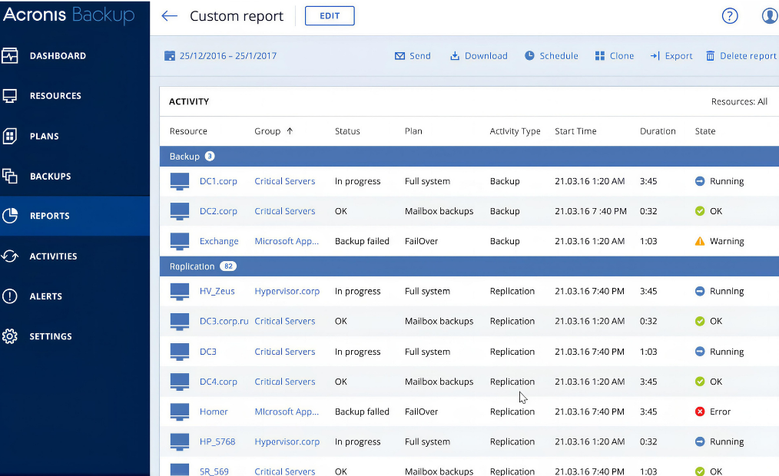This screenshot has width=779, height=476.
Task: Click the EDIT button
Action: tap(330, 16)
